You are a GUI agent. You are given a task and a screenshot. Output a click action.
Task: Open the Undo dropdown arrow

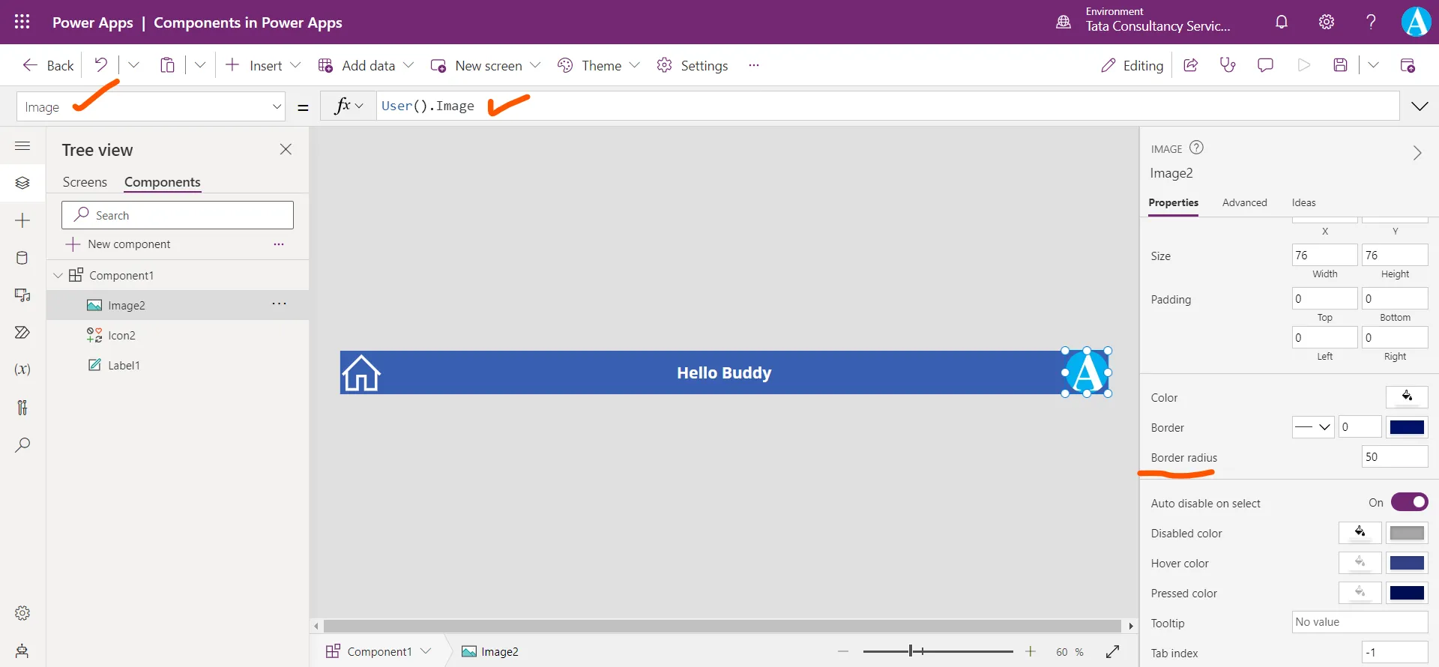tap(133, 65)
